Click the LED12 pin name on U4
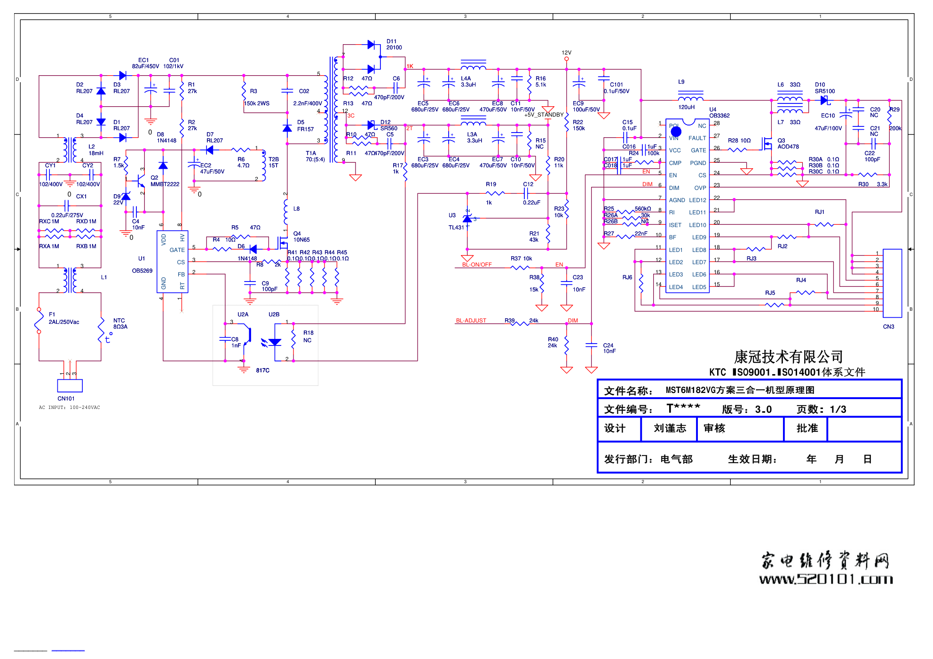Screen dimensions: 933x659 (x=697, y=200)
